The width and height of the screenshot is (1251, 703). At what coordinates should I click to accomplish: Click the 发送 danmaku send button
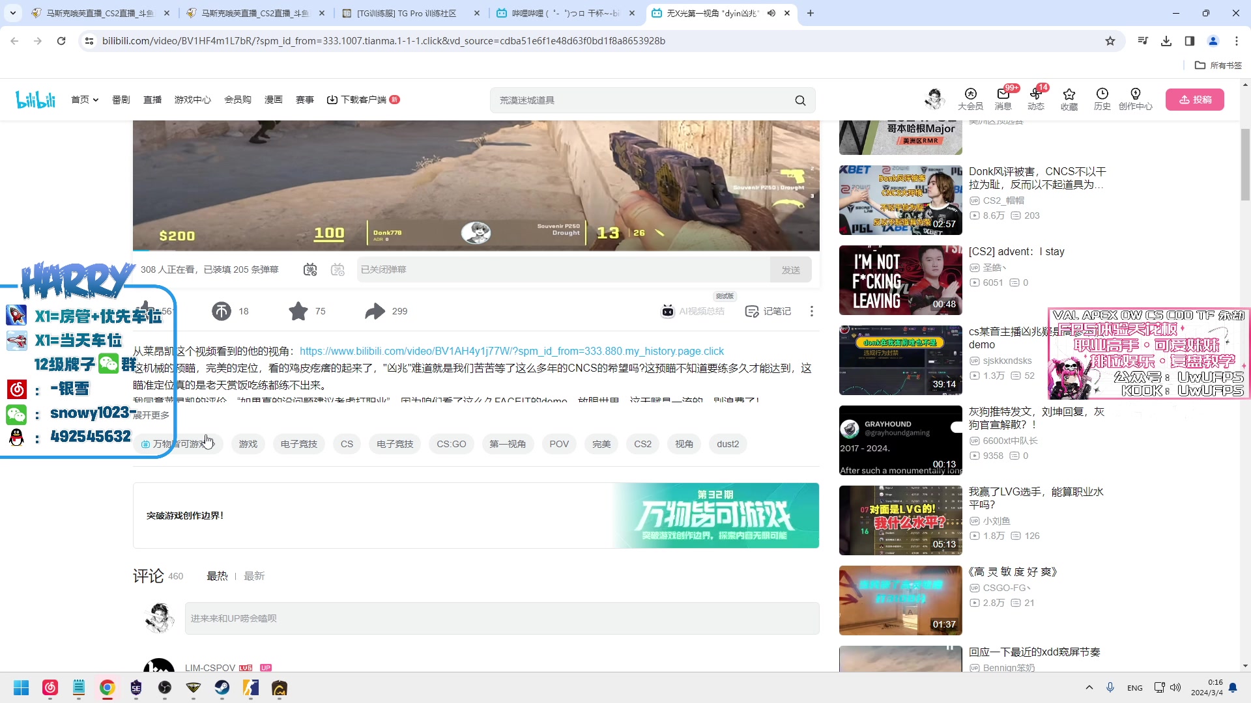point(791,269)
